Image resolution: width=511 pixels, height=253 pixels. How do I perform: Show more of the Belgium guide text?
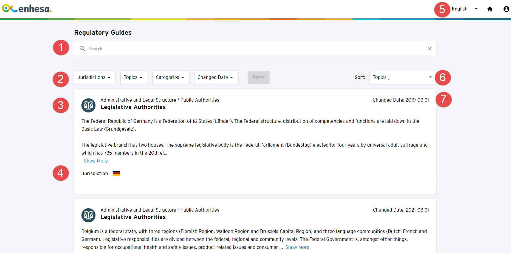pyautogui.click(x=297, y=247)
